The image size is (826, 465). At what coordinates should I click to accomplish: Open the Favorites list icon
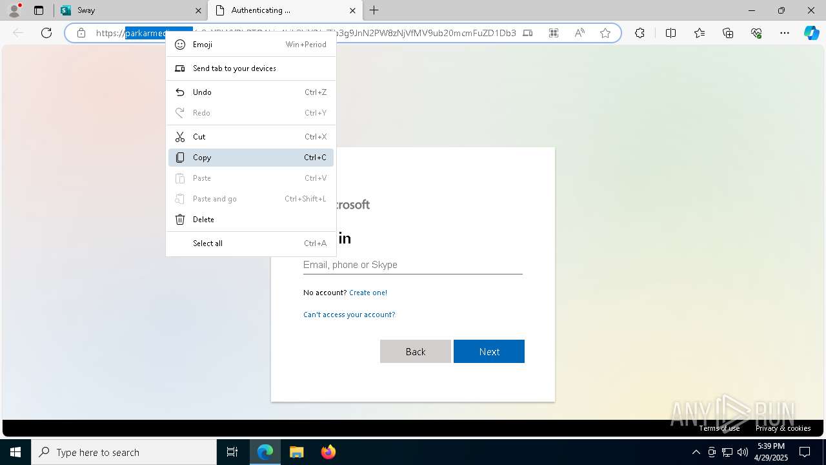click(x=700, y=33)
